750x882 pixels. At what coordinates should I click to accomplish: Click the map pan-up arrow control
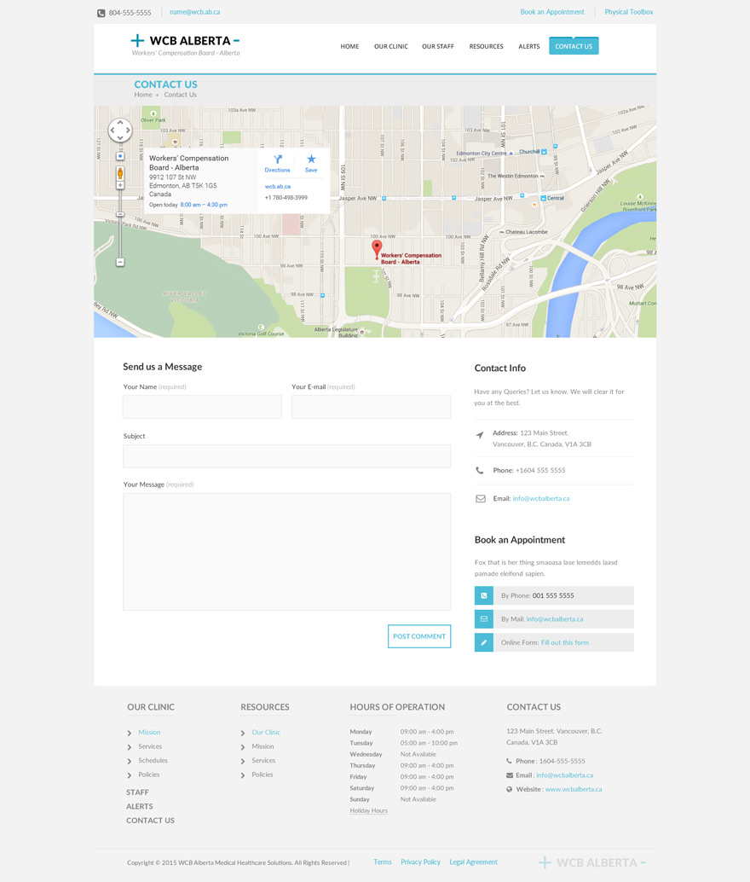(x=120, y=121)
